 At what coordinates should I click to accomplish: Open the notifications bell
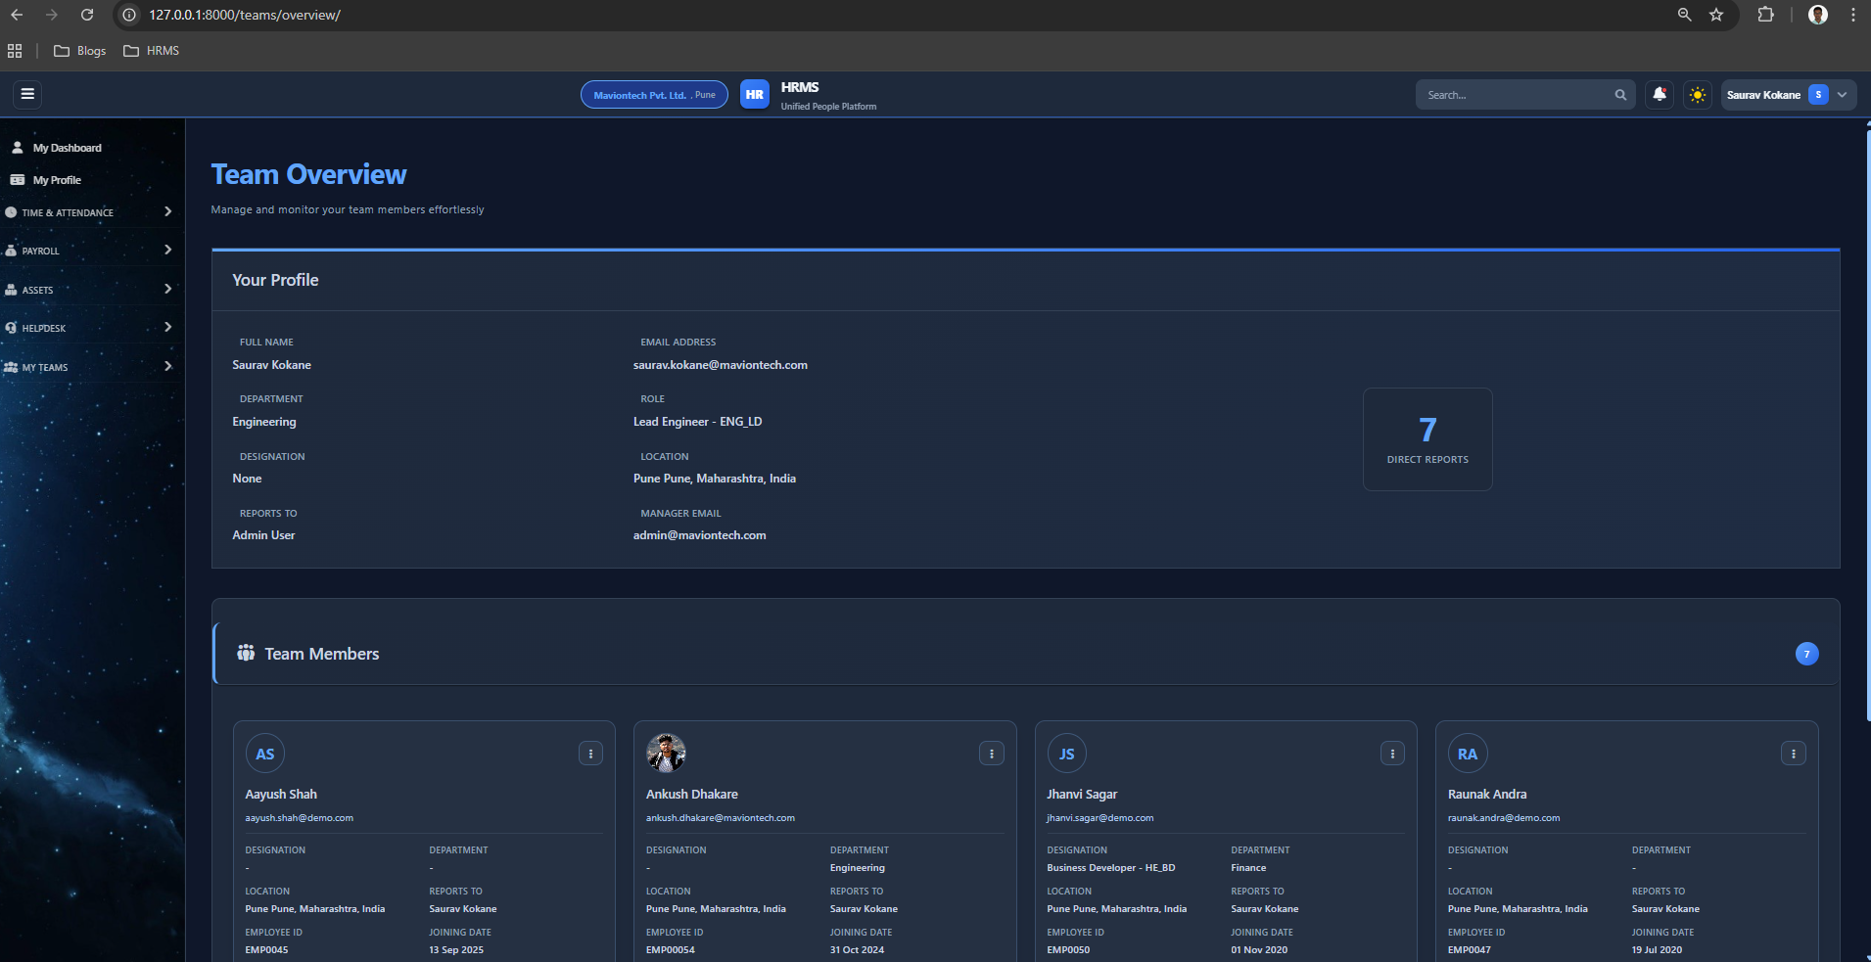(x=1659, y=95)
